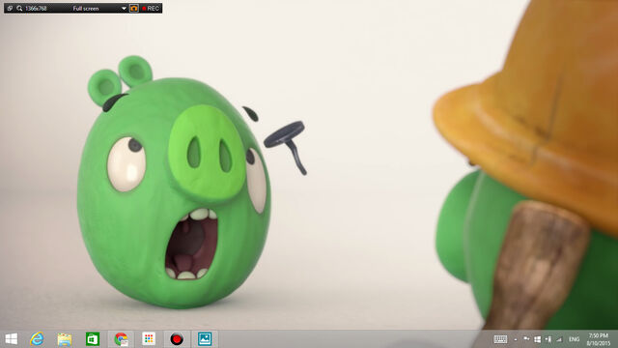Viewport: 618px width, 348px height.
Task: Switch to the red screen recorder taskbar app
Action: (x=177, y=339)
